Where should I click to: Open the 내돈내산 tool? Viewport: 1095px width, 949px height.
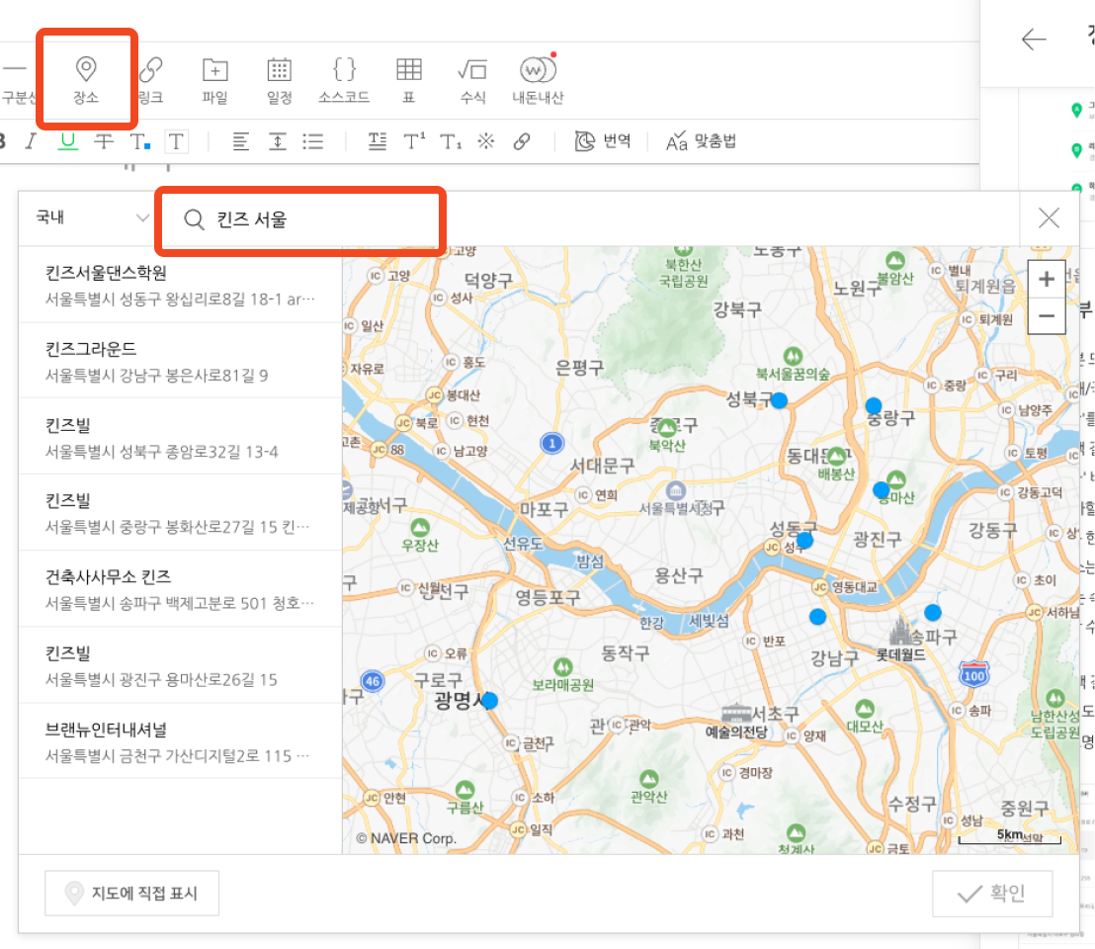538,80
